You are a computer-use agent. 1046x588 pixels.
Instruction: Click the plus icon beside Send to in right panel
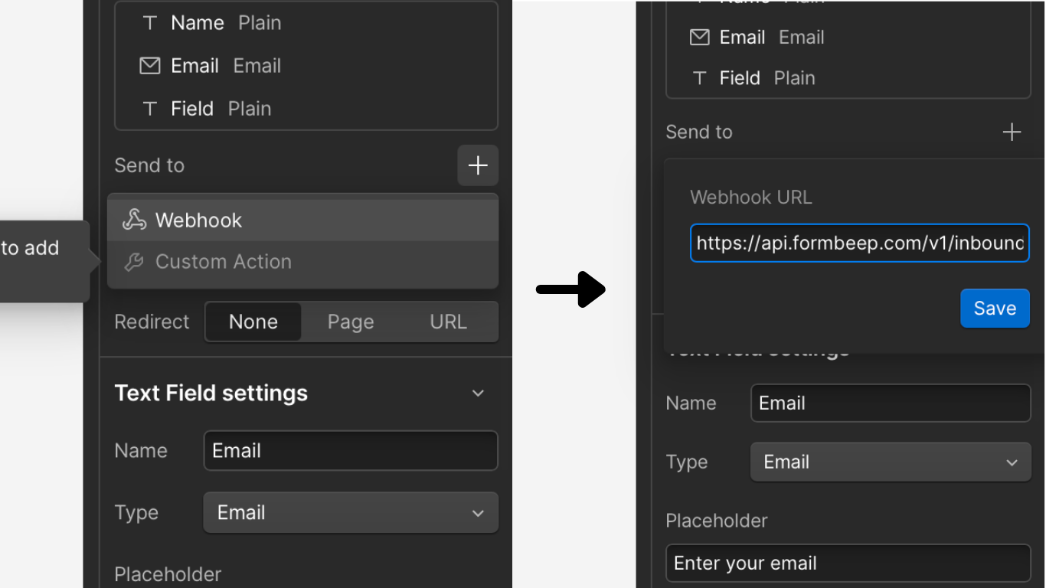pyautogui.click(x=1012, y=132)
